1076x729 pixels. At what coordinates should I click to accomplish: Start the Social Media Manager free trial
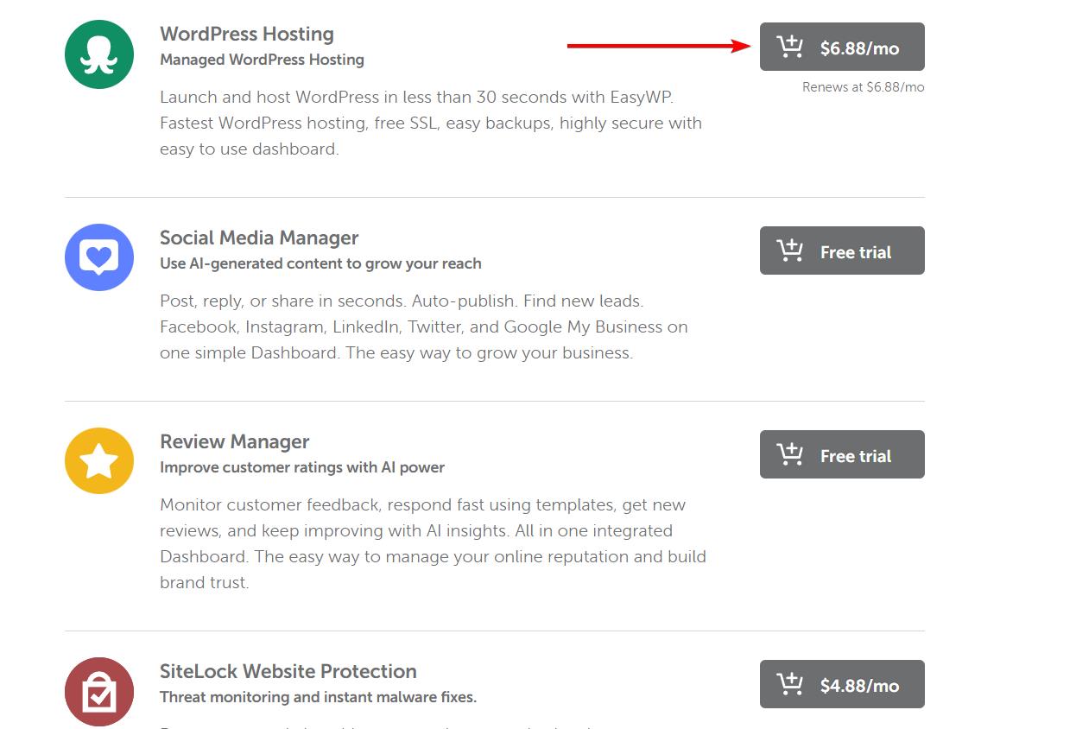coord(842,250)
